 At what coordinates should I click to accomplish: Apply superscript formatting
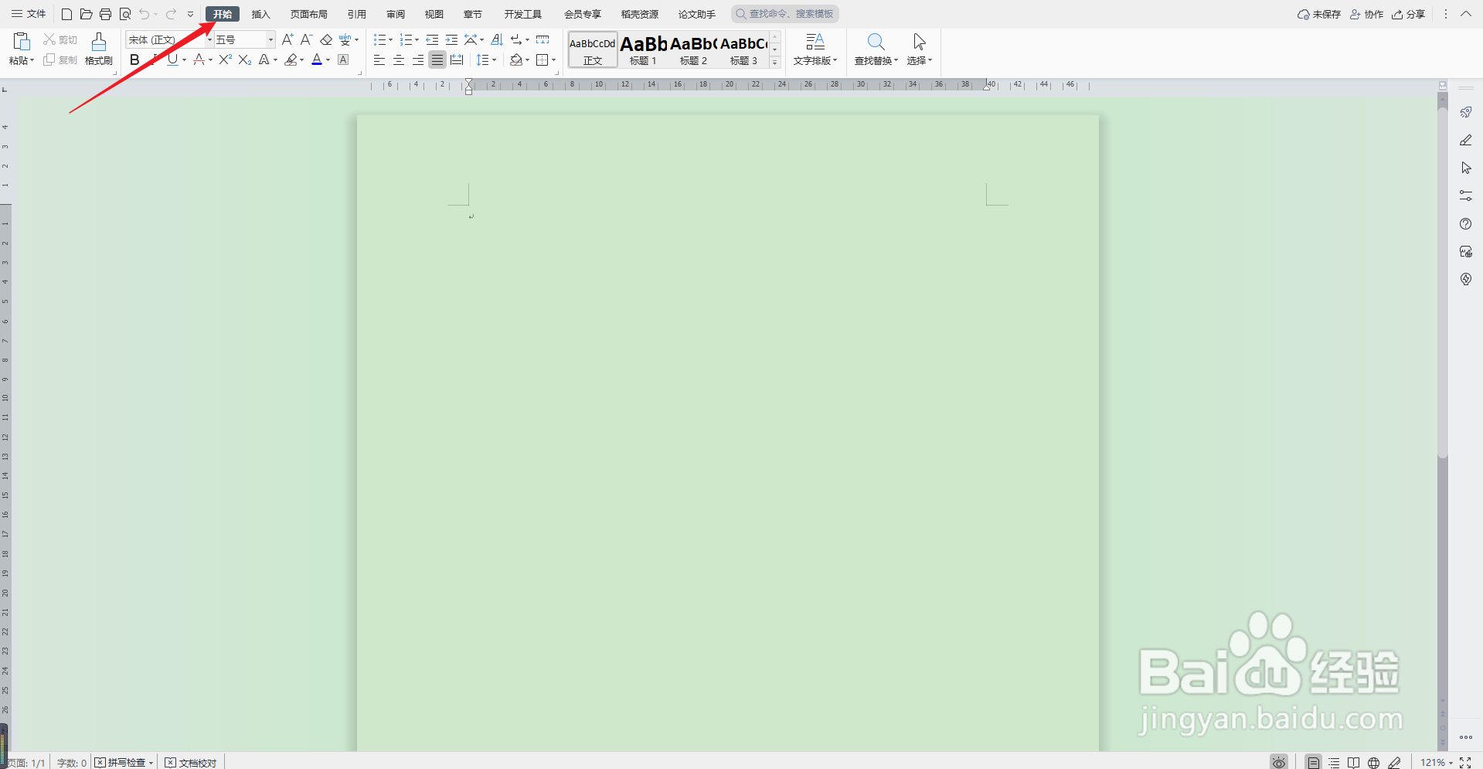point(225,60)
